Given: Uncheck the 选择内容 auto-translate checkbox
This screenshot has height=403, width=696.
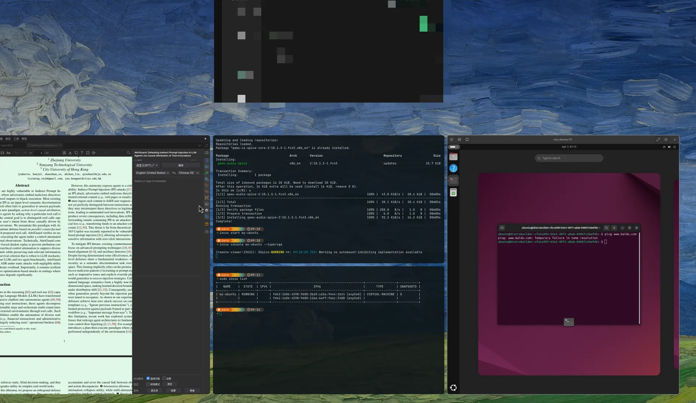Looking at the screenshot, I should coord(148,378).
